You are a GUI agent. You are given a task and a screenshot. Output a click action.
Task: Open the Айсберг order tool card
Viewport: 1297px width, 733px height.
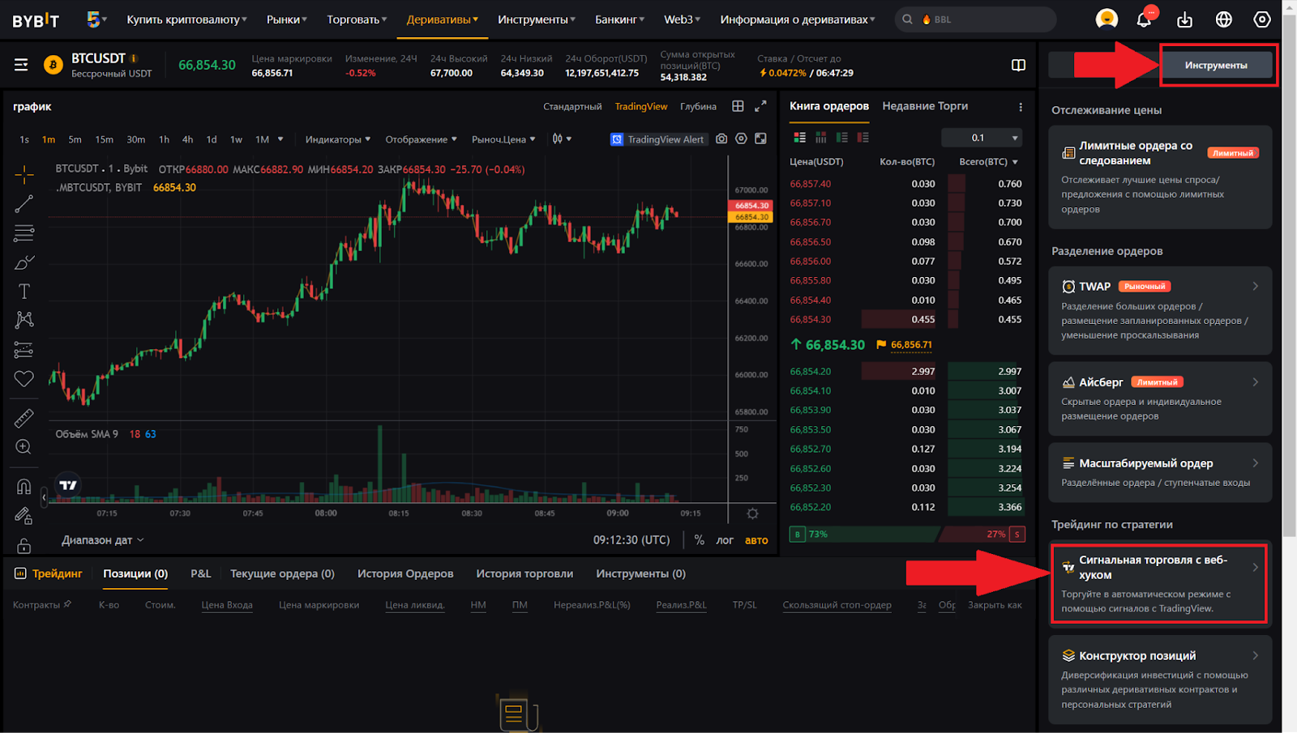pyautogui.click(x=1160, y=398)
